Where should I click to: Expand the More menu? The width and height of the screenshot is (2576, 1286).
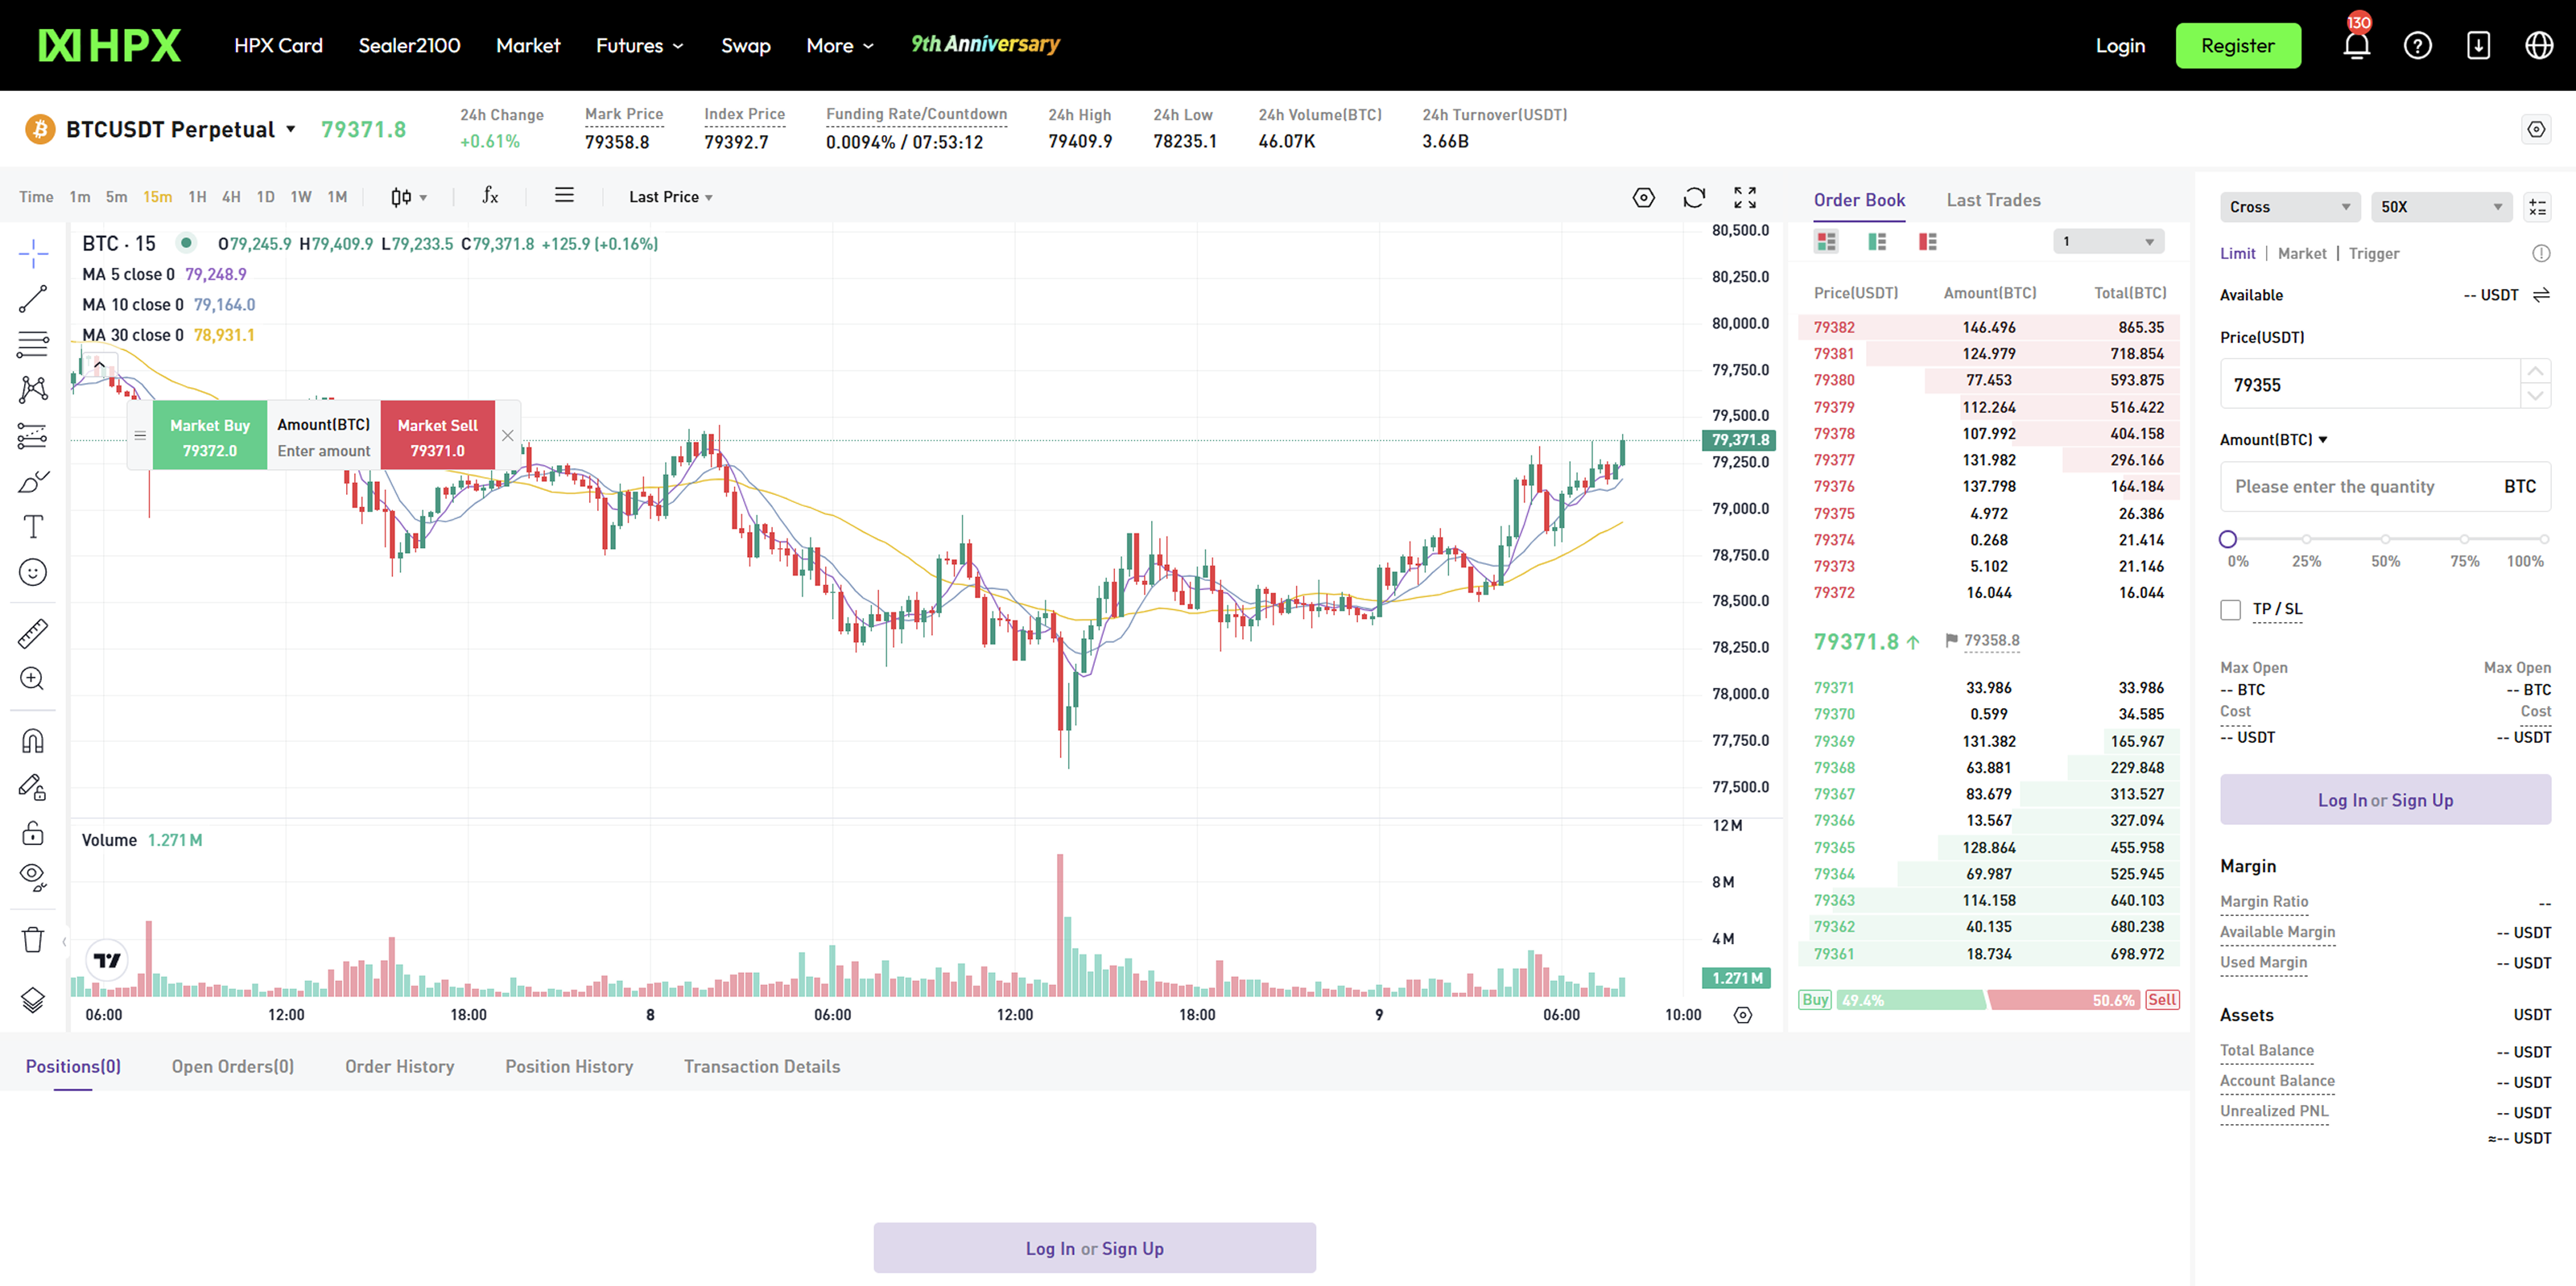tap(840, 45)
